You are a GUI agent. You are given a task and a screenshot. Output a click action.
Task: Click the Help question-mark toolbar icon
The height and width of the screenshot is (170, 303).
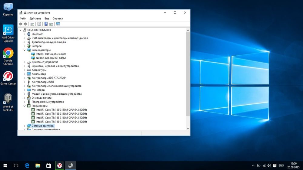tap(46, 24)
